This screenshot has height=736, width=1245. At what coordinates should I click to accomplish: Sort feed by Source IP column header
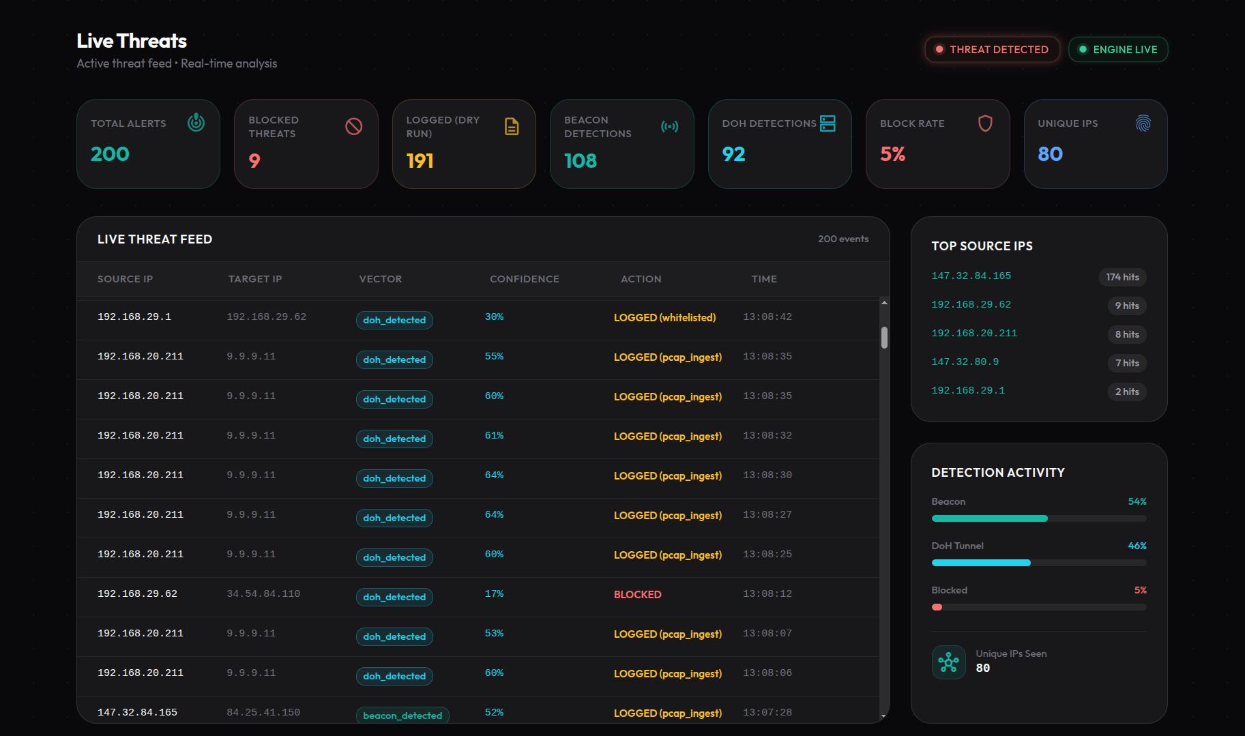point(125,279)
